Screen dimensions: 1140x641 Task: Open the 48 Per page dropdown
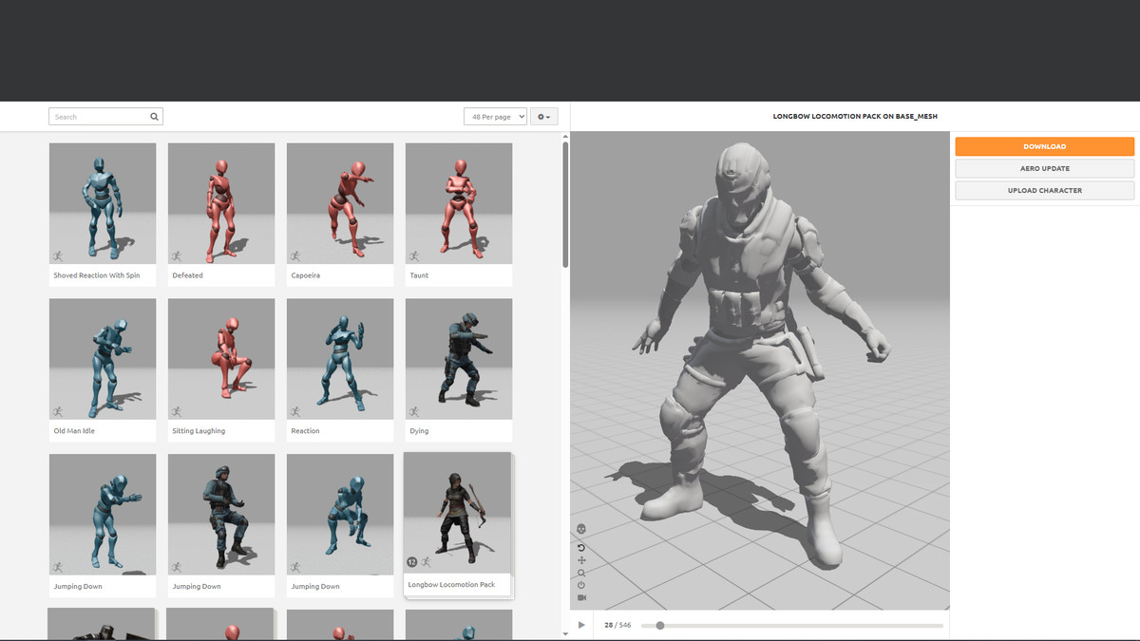pos(495,117)
